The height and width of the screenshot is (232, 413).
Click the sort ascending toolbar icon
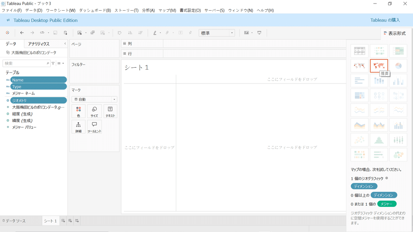click(130, 33)
